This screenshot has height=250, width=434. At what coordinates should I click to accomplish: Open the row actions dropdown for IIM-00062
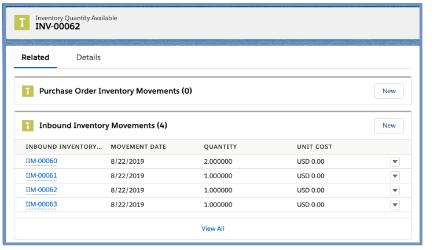(395, 190)
